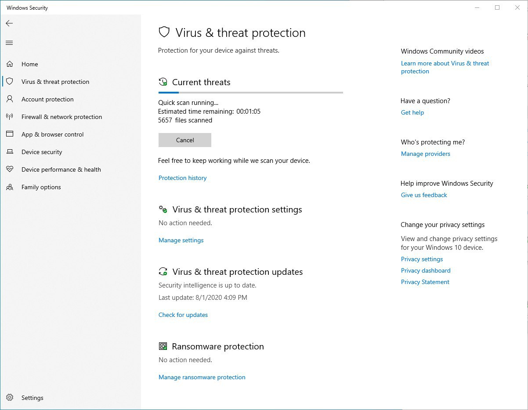This screenshot has width=528, height=410.
Task: Open Get help link
Action: [x=412, y=112]
